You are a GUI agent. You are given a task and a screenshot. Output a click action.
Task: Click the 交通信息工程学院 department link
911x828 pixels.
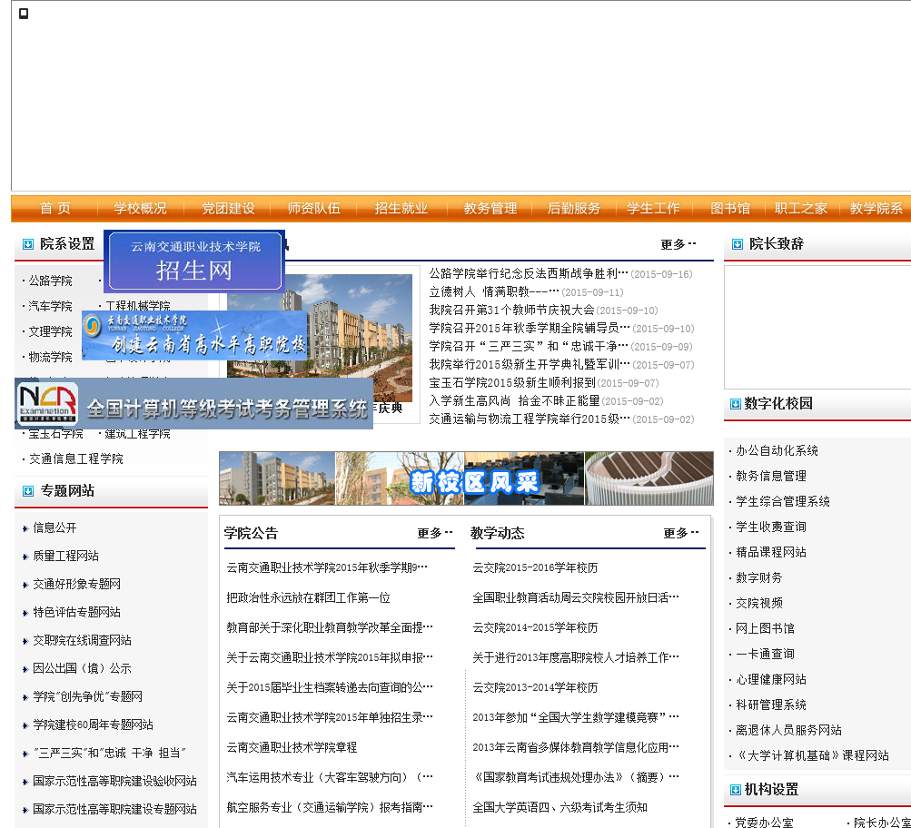(x=75, y=459)
